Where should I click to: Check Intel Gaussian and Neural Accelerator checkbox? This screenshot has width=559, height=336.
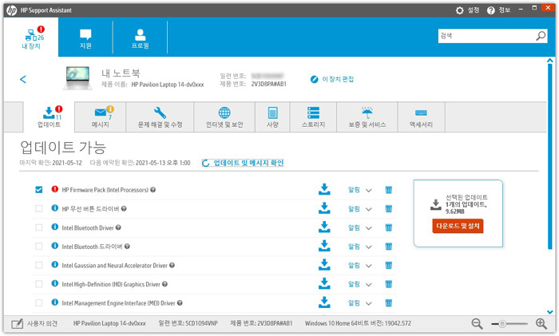tap(39, 266)
